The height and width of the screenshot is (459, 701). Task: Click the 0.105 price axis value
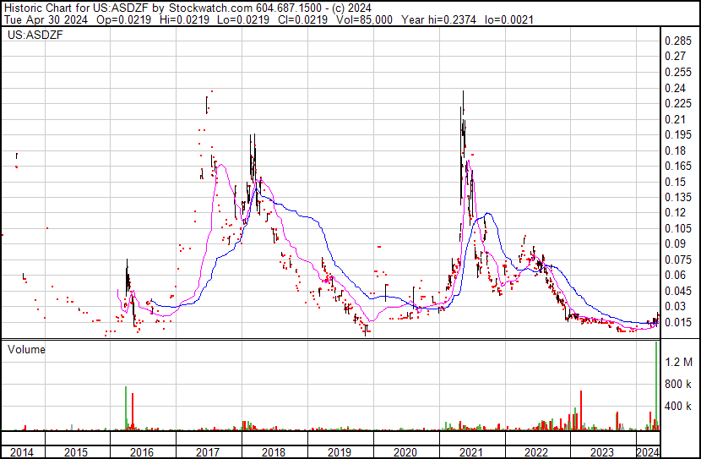[x=678, y=228]
